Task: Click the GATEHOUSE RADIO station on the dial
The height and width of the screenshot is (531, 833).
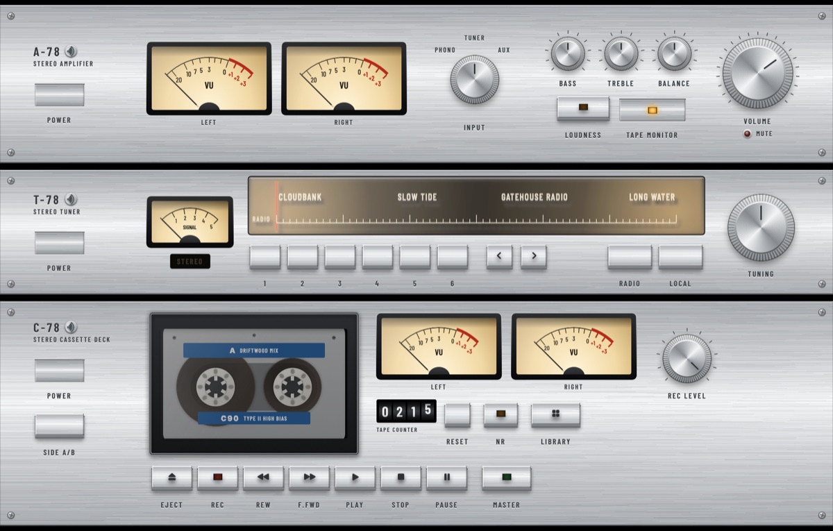Action: 535,197
